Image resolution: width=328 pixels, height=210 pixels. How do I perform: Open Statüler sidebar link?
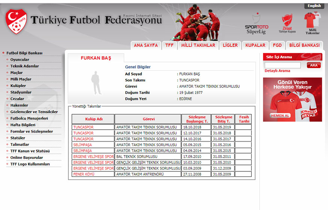tap(18, 138)
